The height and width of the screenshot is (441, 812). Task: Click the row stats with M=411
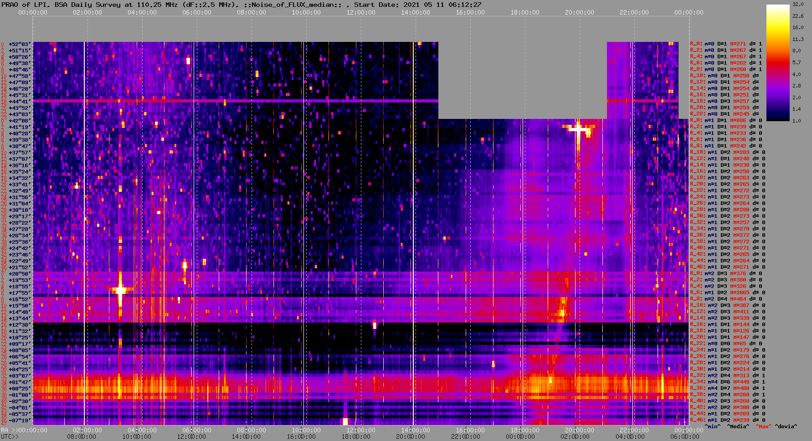click(x=728, y=312)
